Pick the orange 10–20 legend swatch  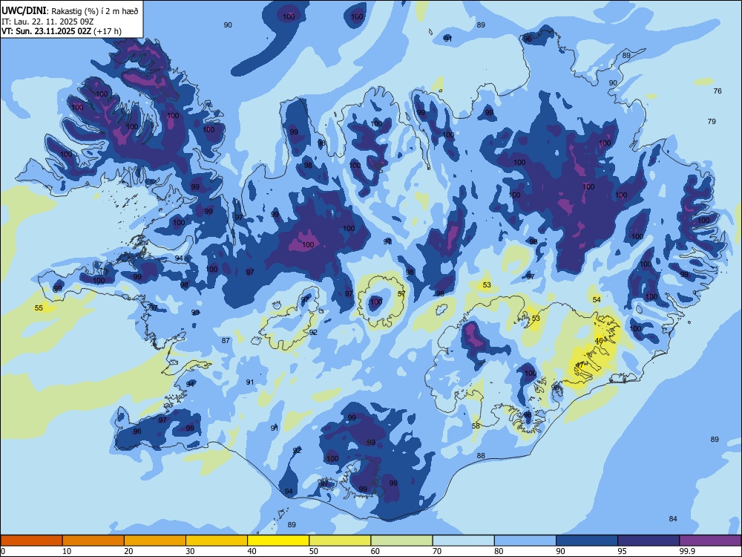point(93,541)
